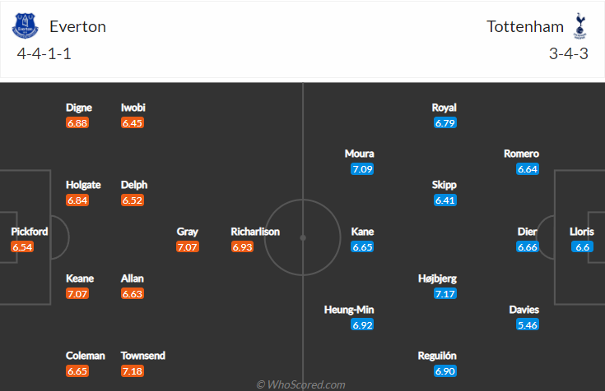Select Kane's 6.65 rating badge

[362, 246]
